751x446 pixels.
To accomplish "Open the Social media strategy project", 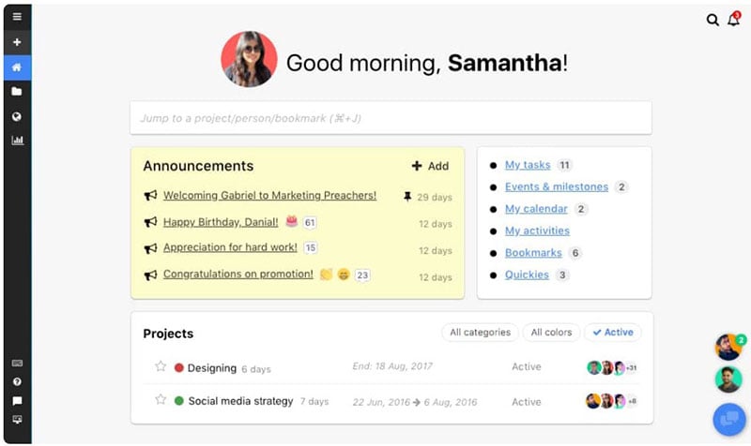I will coord(240,401).
